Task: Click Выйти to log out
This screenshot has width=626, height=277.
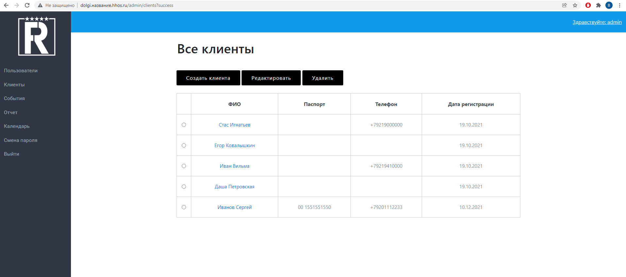Action: 11,154
